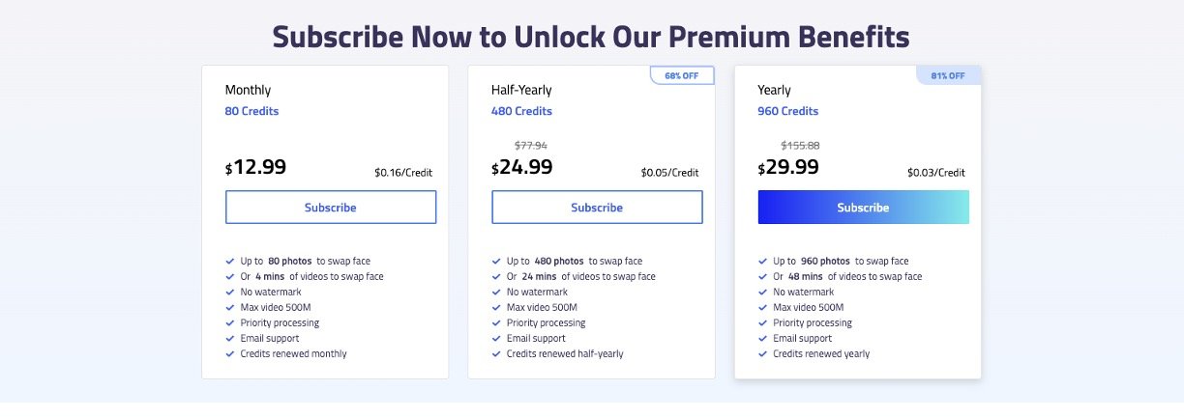The image size is (1184, 419).
Task: Click the 81% OFF badge
Action: pos(948,75)
